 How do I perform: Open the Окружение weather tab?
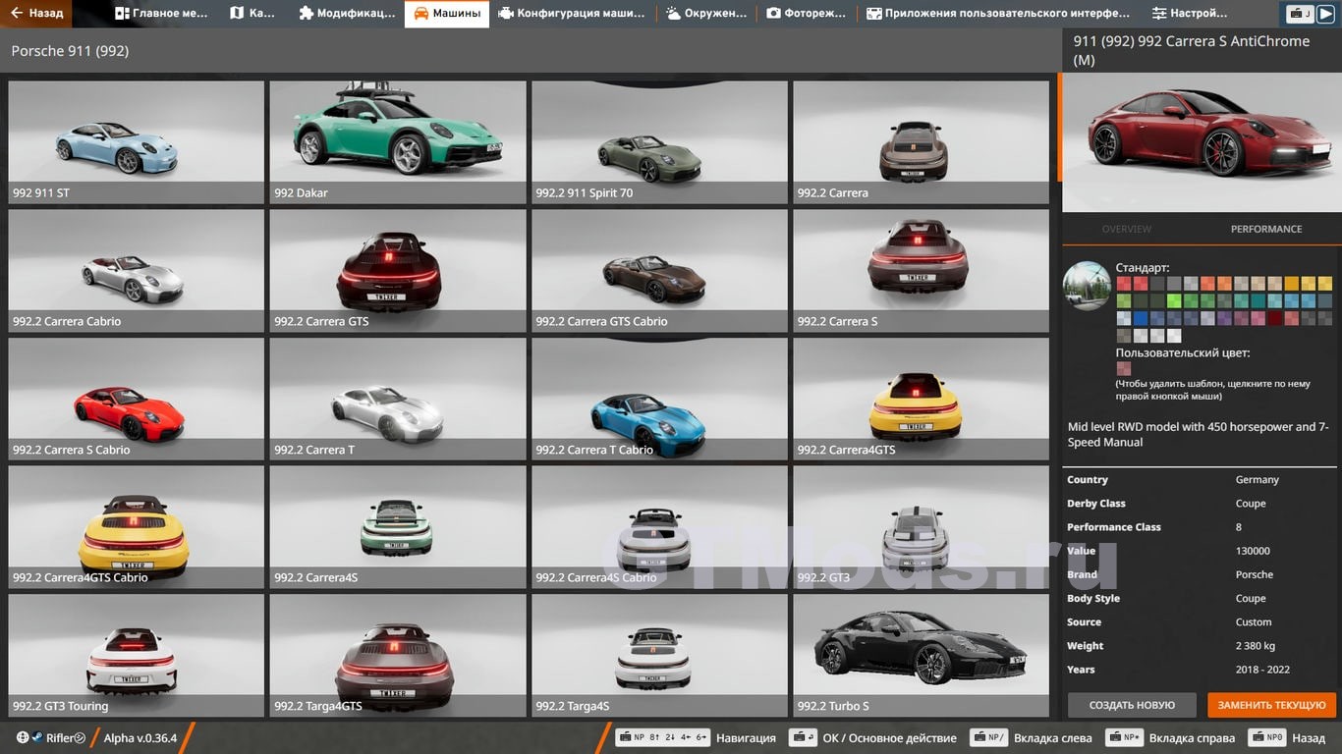tap(706, 14)
